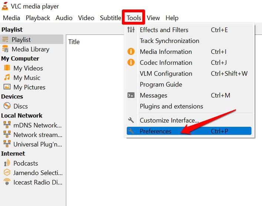Click the Icecast Radio Directory icon
Screen dimensions: 262x206
click(7, 182)
